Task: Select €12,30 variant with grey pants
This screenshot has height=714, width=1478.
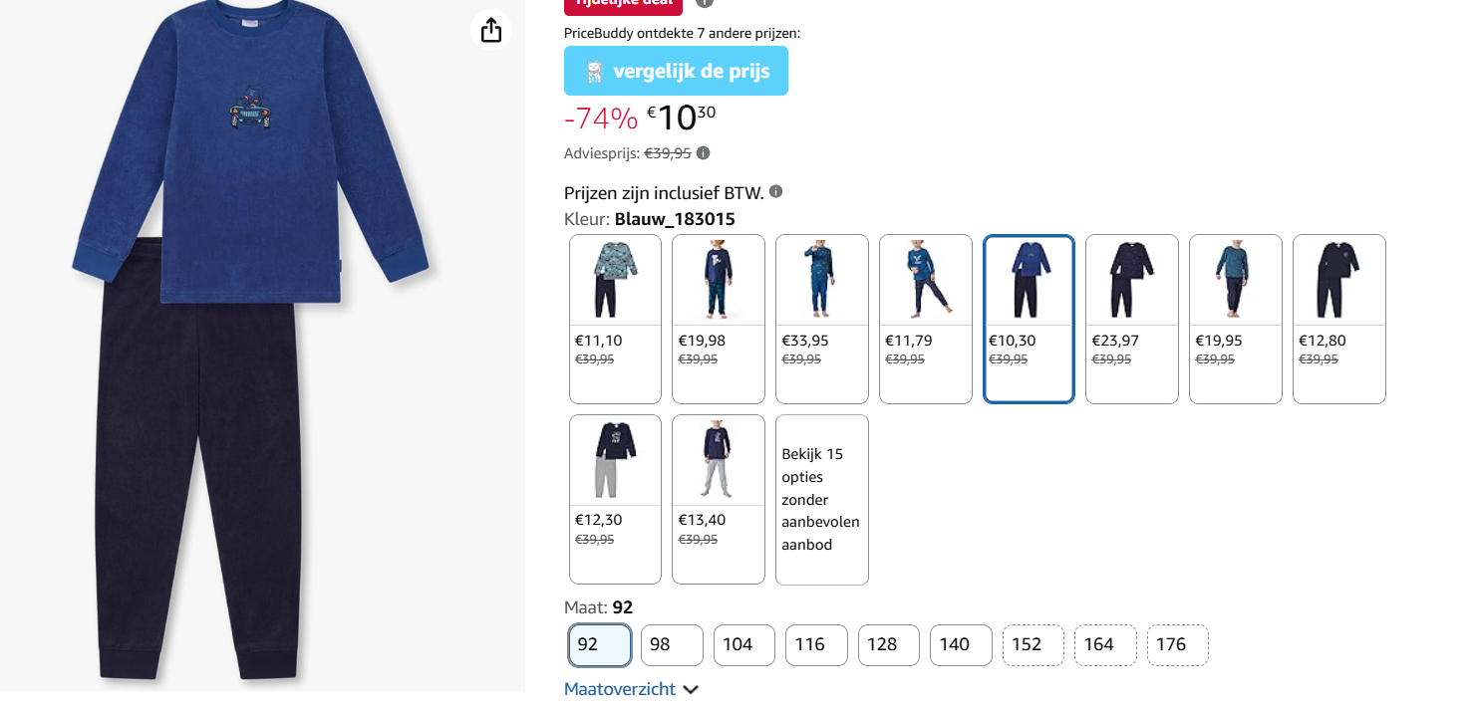Action: pos(615,499)
